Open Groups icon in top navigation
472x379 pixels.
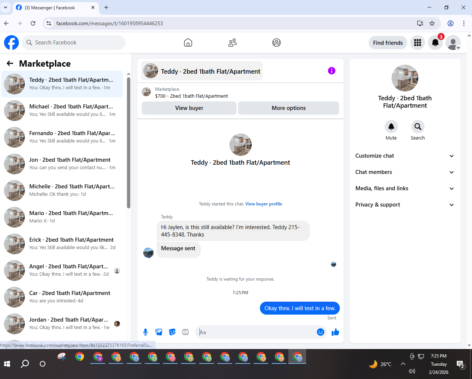coord(277,43)
